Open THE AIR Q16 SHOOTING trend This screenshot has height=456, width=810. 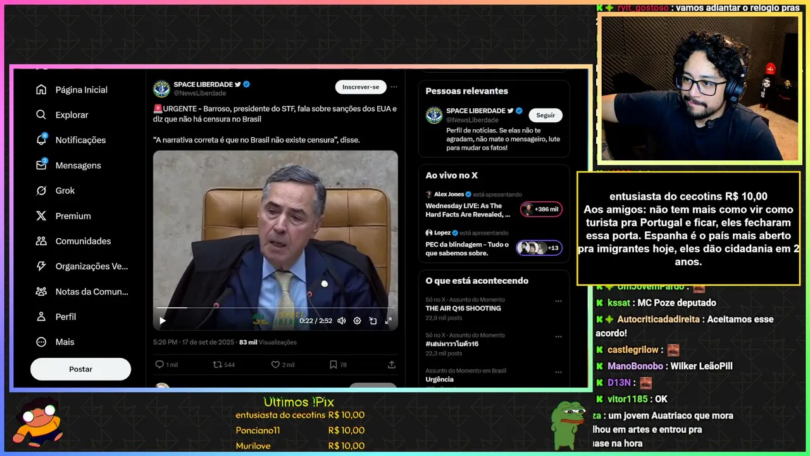point(463,308)
